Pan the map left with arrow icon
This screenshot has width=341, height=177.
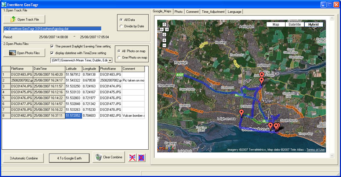tap(162, 29)
